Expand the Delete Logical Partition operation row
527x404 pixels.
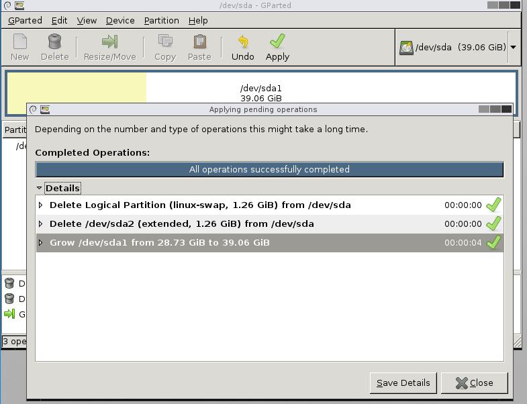41,205
